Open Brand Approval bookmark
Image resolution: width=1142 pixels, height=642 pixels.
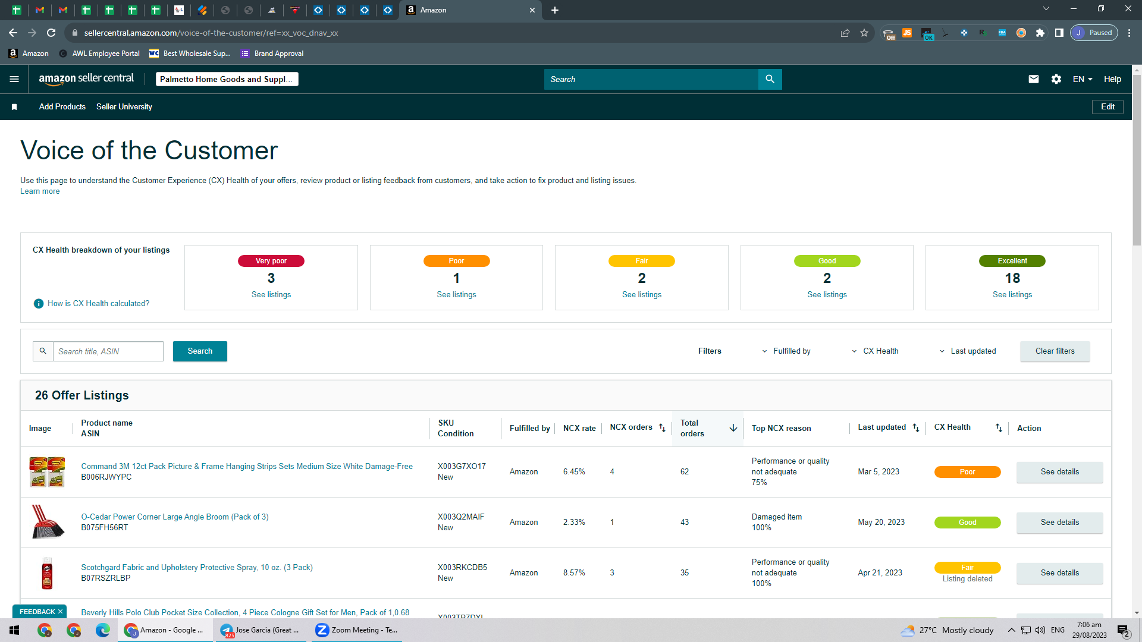pyautogui.click(x=272, y=53)
